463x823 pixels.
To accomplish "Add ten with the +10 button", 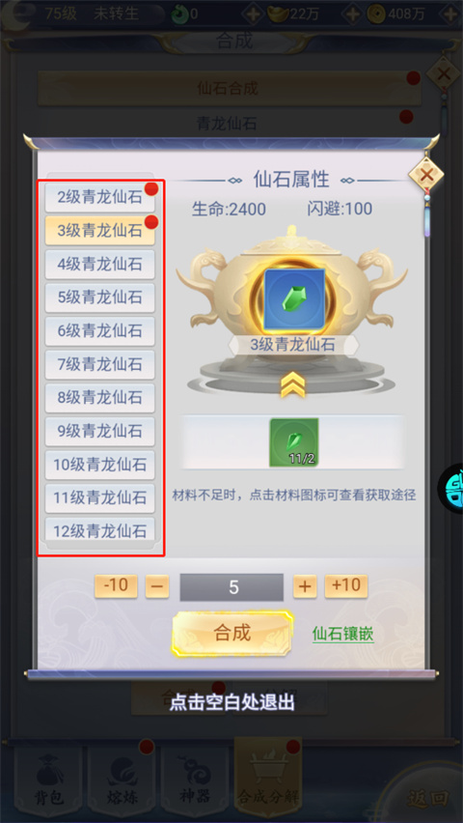I will click(346, 586).
